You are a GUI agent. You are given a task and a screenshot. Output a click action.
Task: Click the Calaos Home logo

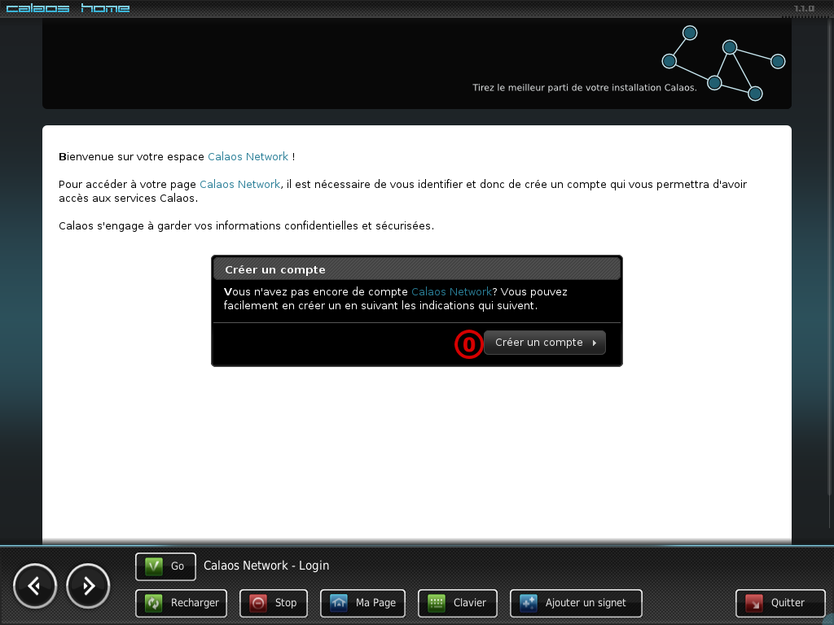pyautogui.click(x=68, y=8)
